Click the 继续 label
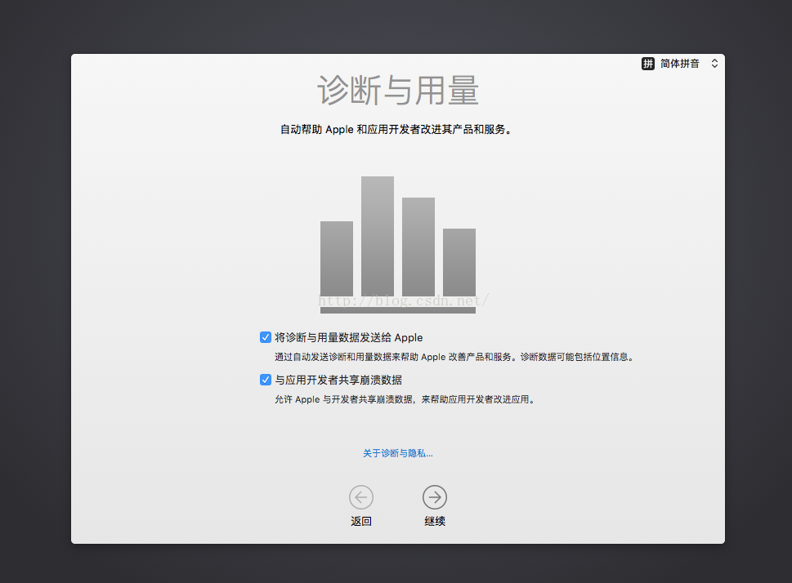The image size is (792, 583). pos(435,522)
